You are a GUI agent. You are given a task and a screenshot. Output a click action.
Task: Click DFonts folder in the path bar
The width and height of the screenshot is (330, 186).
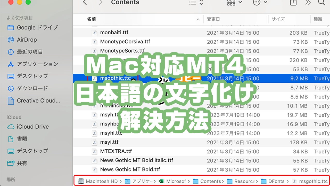pyautogui.click(x=273, y=181)
